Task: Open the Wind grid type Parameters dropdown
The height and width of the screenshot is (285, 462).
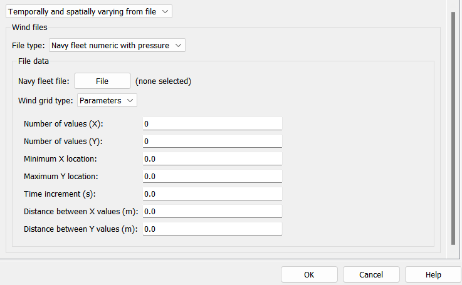Action: 107,100
